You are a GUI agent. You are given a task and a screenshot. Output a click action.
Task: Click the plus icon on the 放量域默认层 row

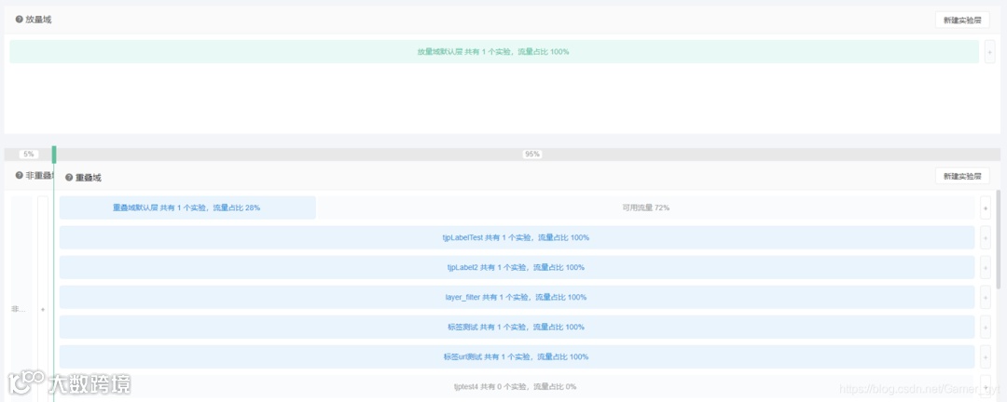(989, 51)
